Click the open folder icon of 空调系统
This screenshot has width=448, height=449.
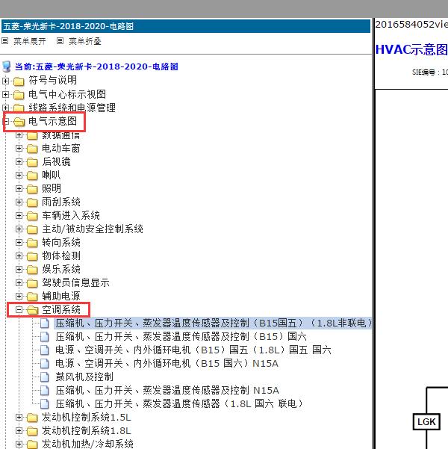(x=33, y=310)
